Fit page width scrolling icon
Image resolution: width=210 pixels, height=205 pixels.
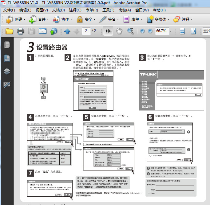pos(182,31)
